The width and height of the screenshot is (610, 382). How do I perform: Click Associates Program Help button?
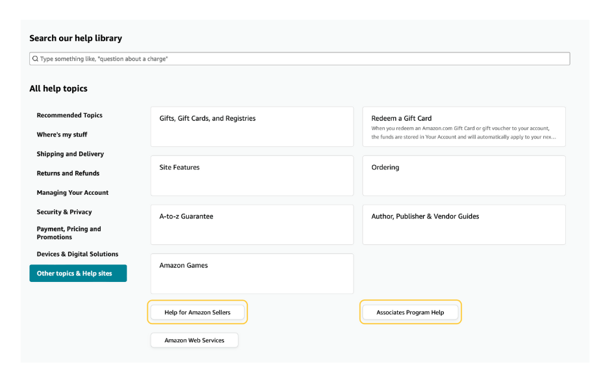click(x=410, y=312)
